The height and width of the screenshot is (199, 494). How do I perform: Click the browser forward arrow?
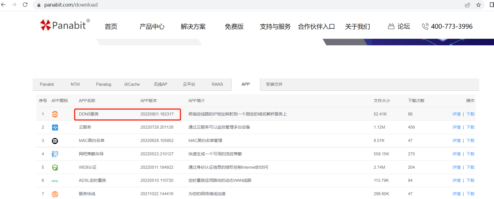pos(14,5)
